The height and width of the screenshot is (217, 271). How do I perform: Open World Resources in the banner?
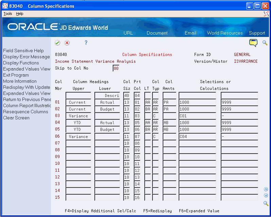[225, 33]
